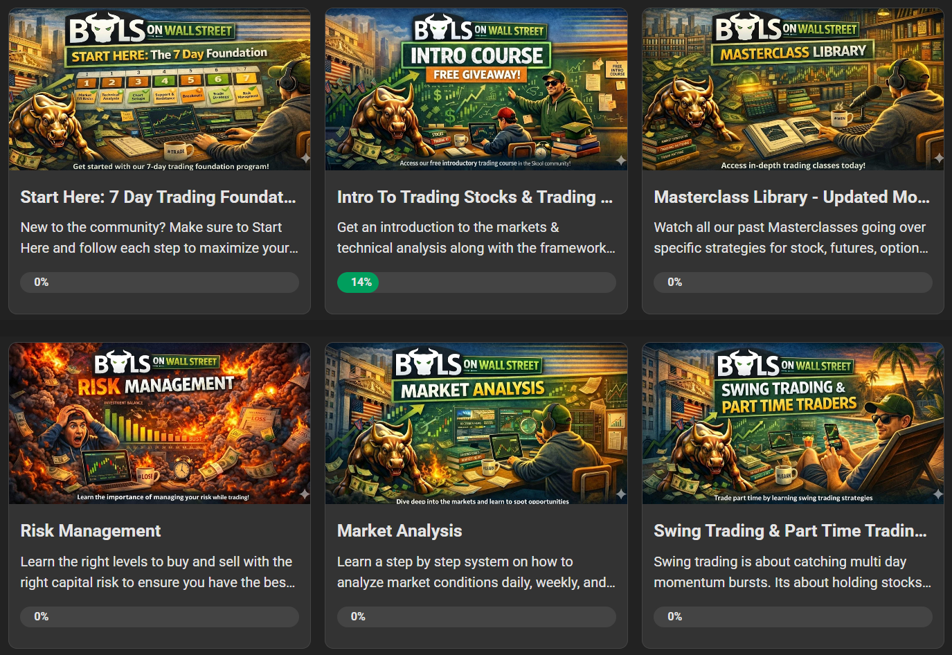Click the 0% progress bar under Risk Management
The image size is (952, 655).
pos(160,617)
